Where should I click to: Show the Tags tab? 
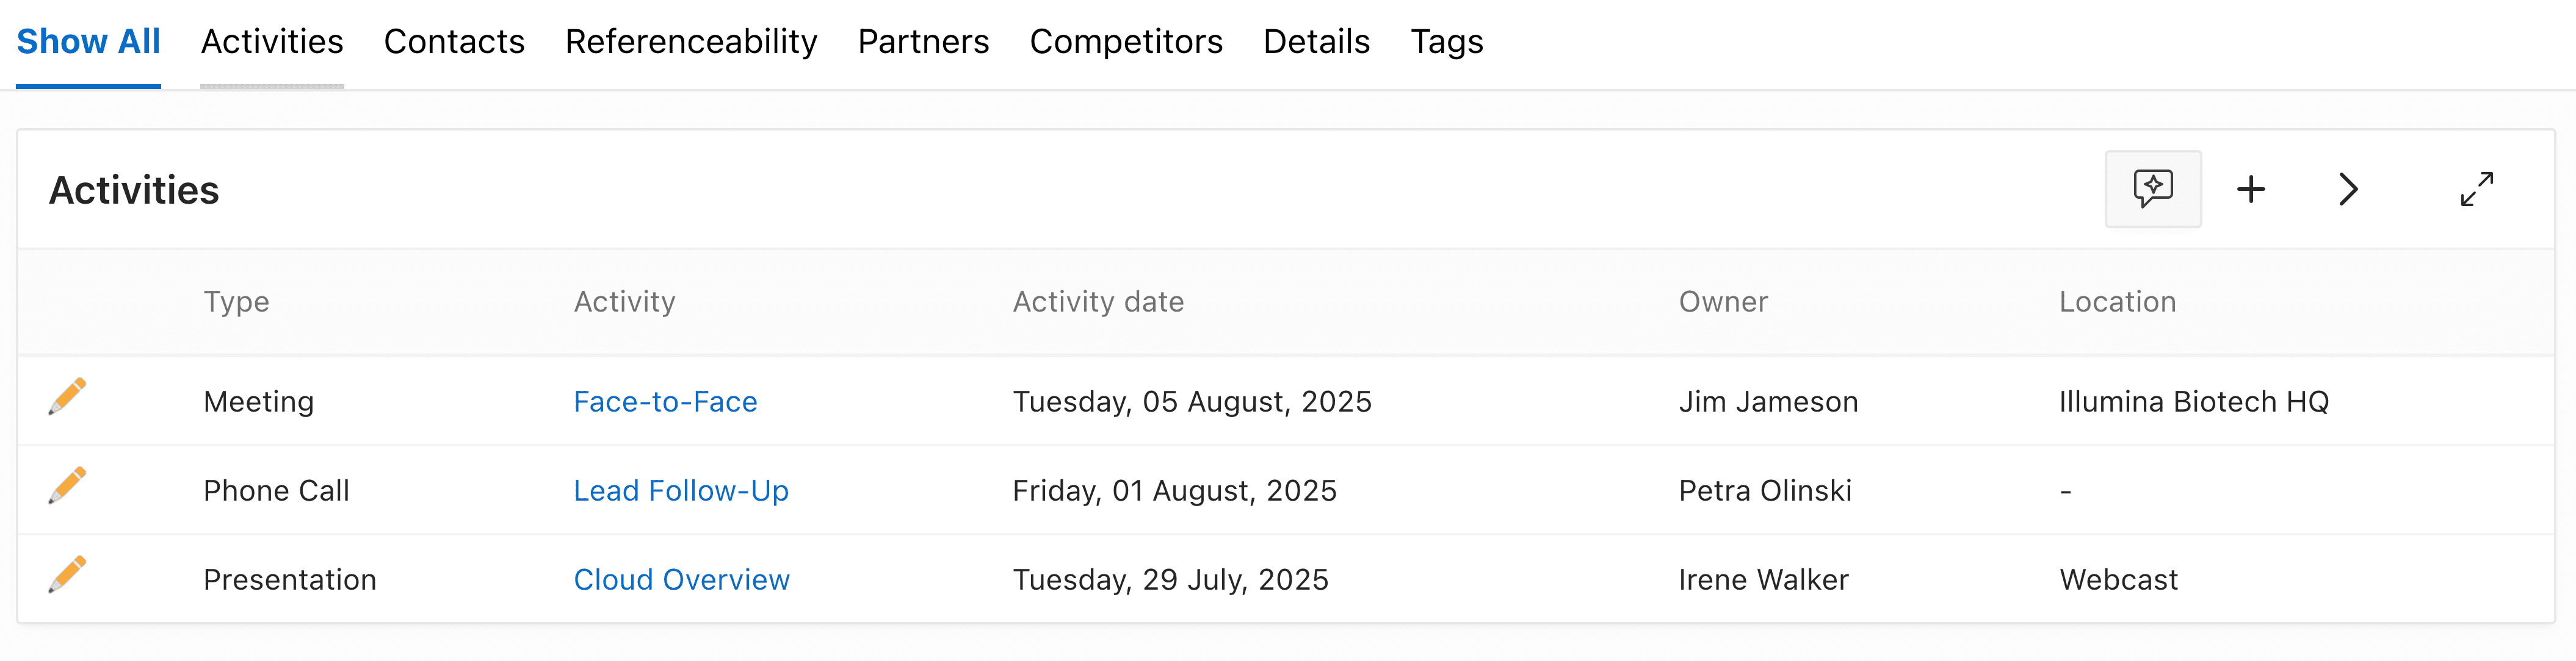click(x=1446, y=42)
